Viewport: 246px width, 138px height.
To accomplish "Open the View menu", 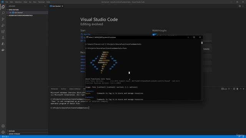I will [x=25, y=2].
